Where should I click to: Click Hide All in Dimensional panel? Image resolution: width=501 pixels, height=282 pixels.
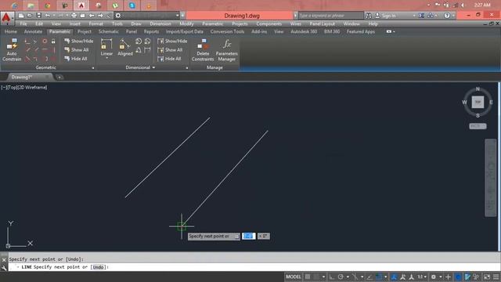[169, 59]
